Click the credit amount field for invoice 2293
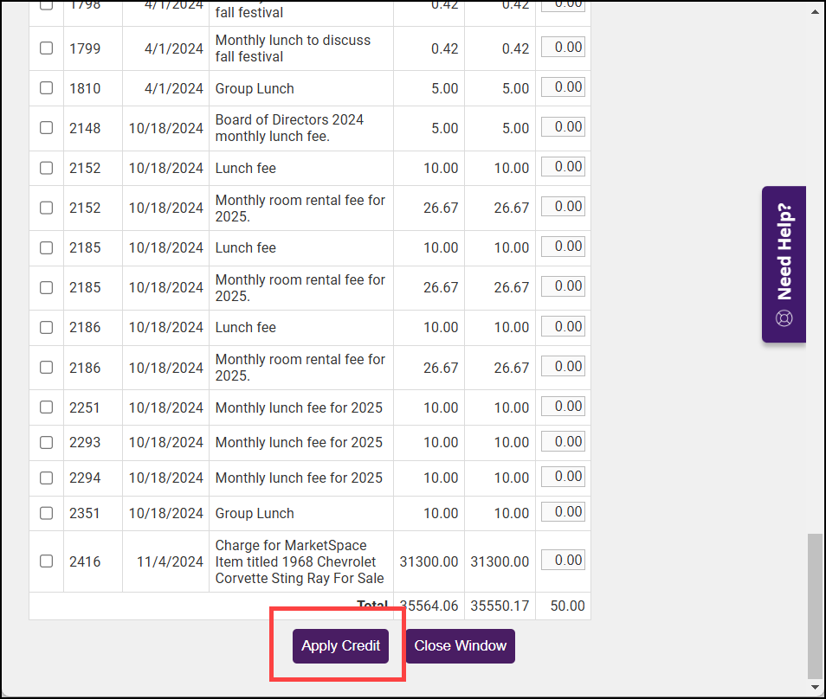The width and height of the screenshot is (826, 699). tap(563, 441)
